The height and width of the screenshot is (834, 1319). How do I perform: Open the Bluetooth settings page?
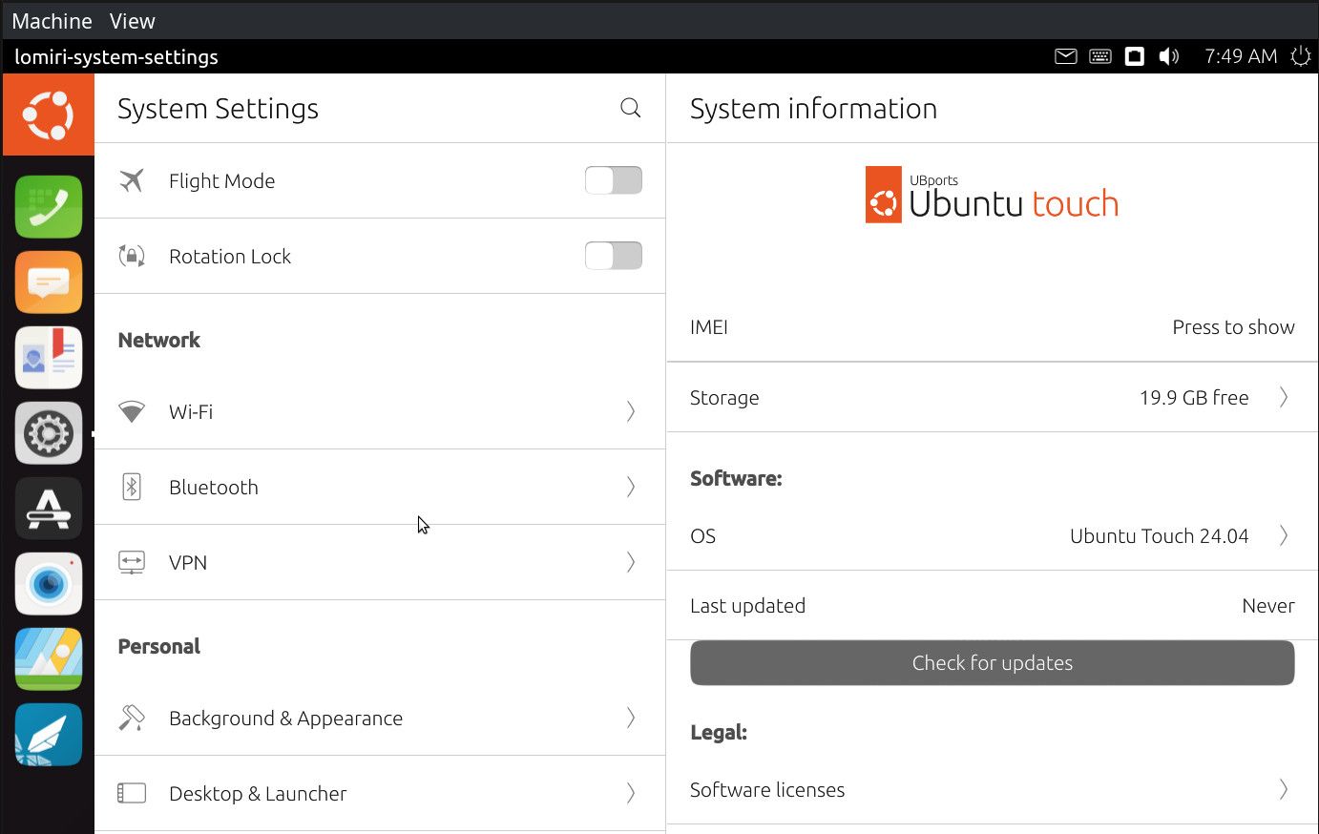point(379,488)
